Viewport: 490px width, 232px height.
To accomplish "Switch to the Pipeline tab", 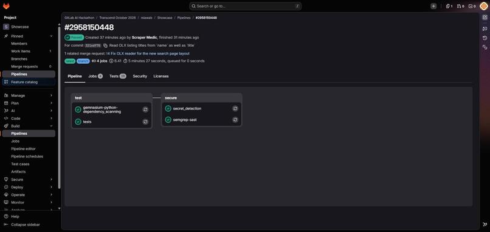I will click(x=75, y=76).
